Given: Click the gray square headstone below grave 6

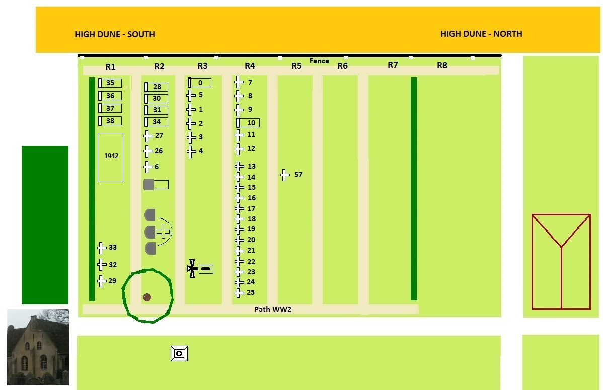Looking at the screenshot, I should pyautogui.click(x=148, y=185).
